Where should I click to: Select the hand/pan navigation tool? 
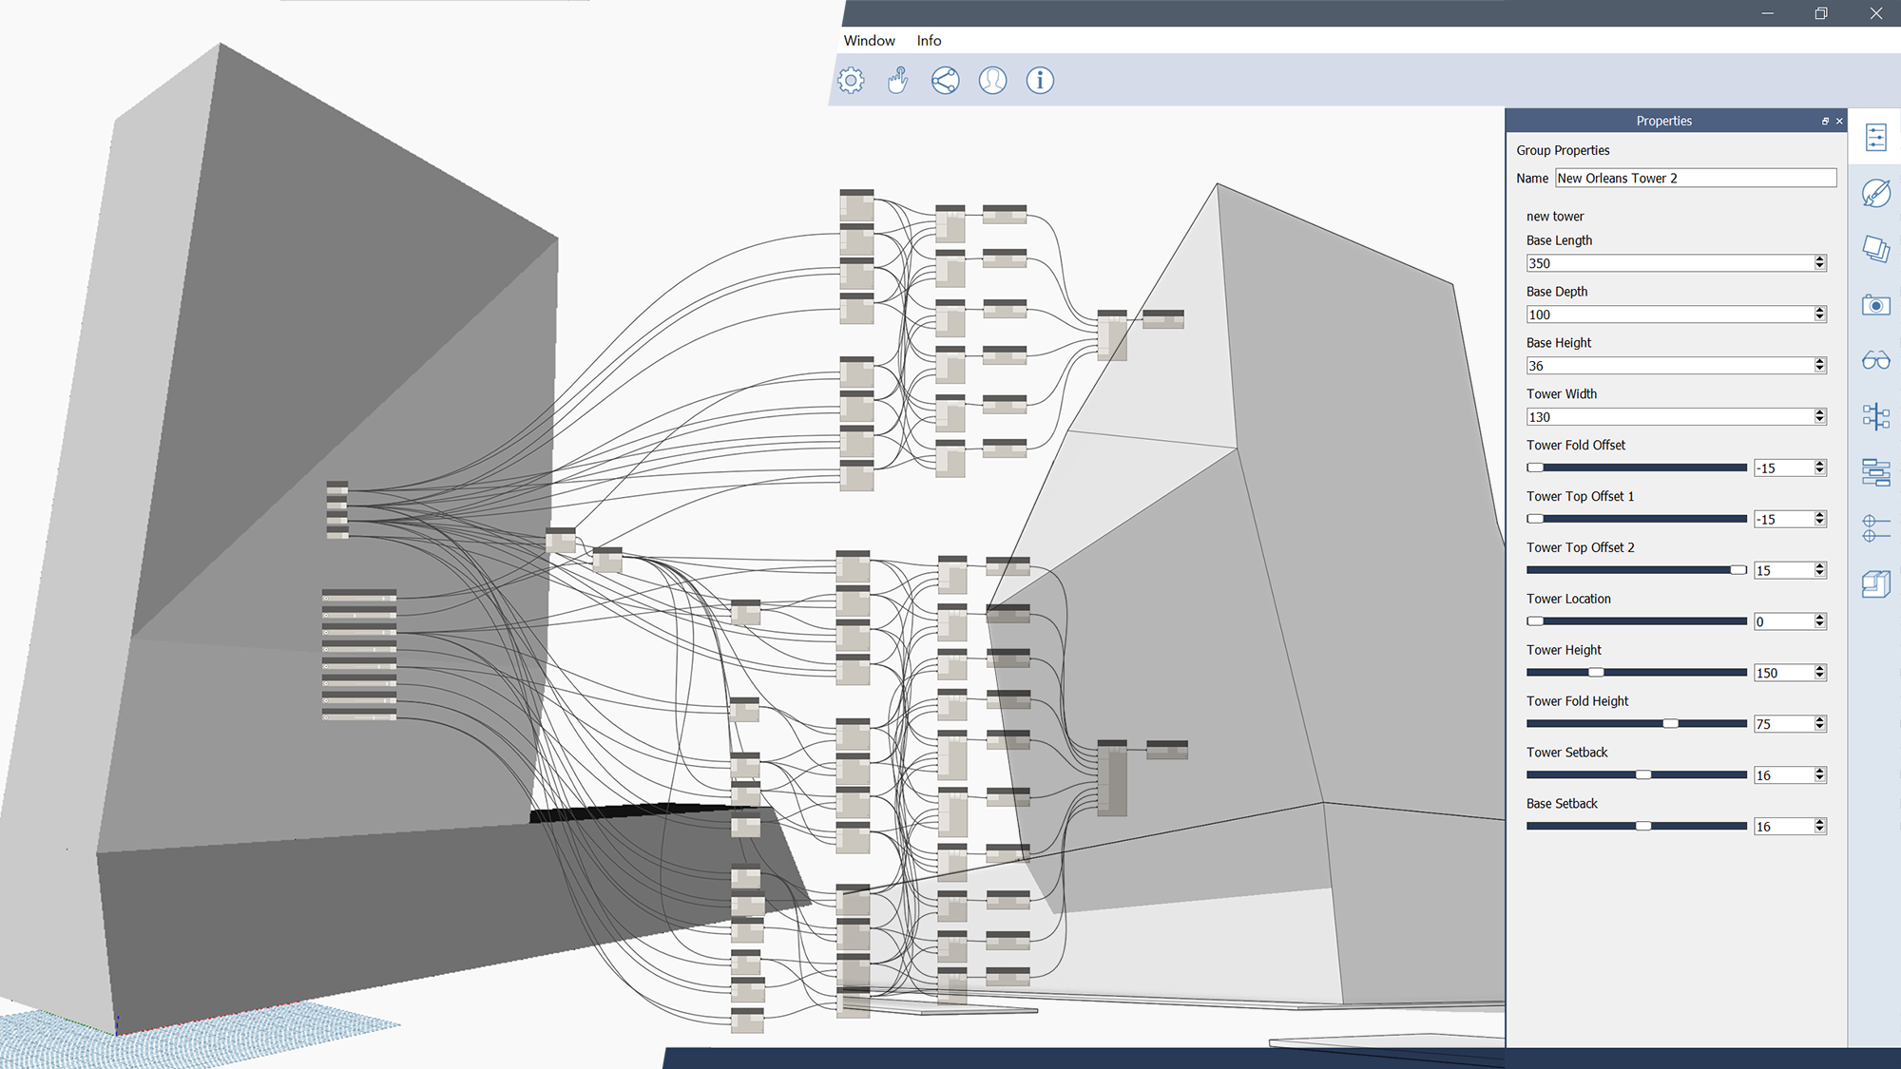[x=899, y=80]
